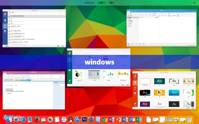The height and width of the screenshot is (124, 199).
Task: Launch QQ penguin icon in the Dock
Action: coord(71,119)
